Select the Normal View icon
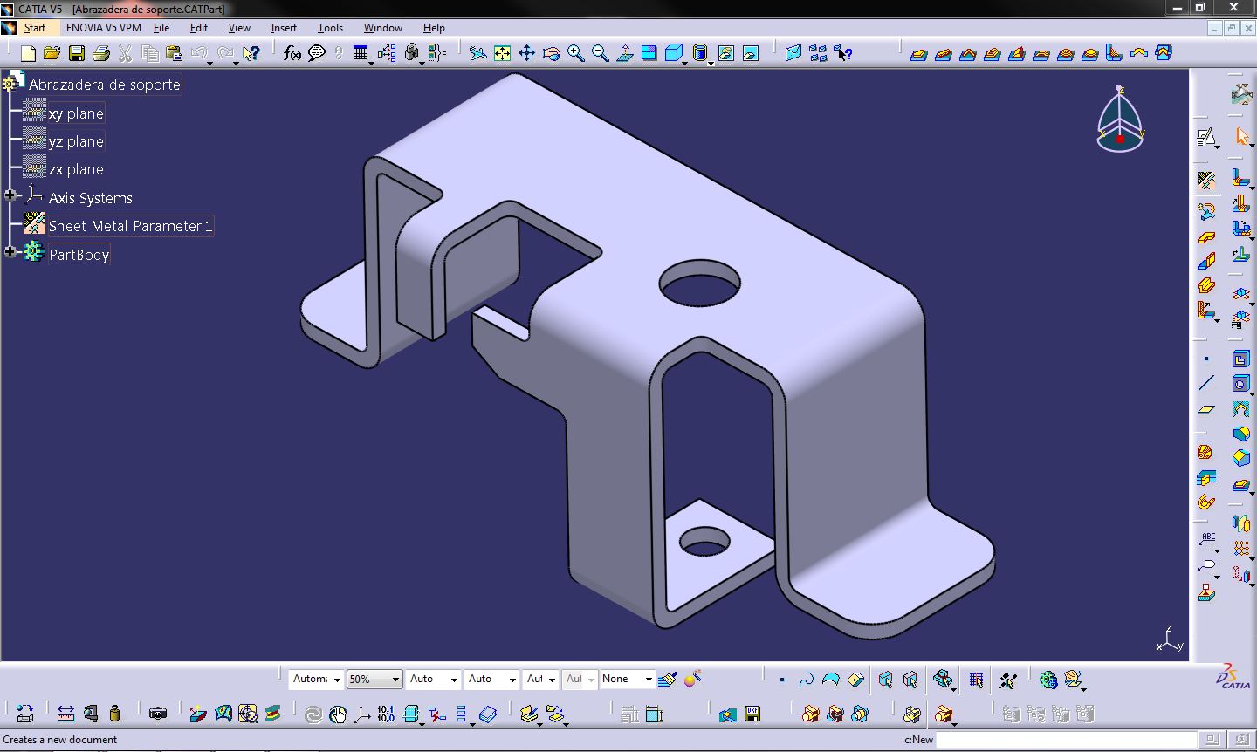The width and height of the screenshot is (1257, 752). (x=624, y=54)
